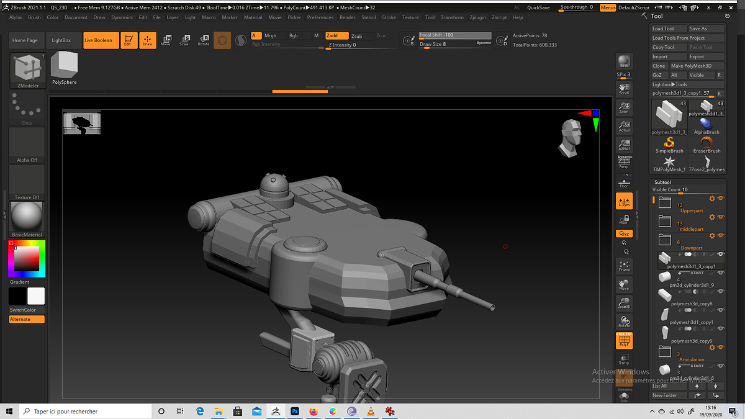
Task: Open VLC from the Windows taskbar
Action: (371, 411)
